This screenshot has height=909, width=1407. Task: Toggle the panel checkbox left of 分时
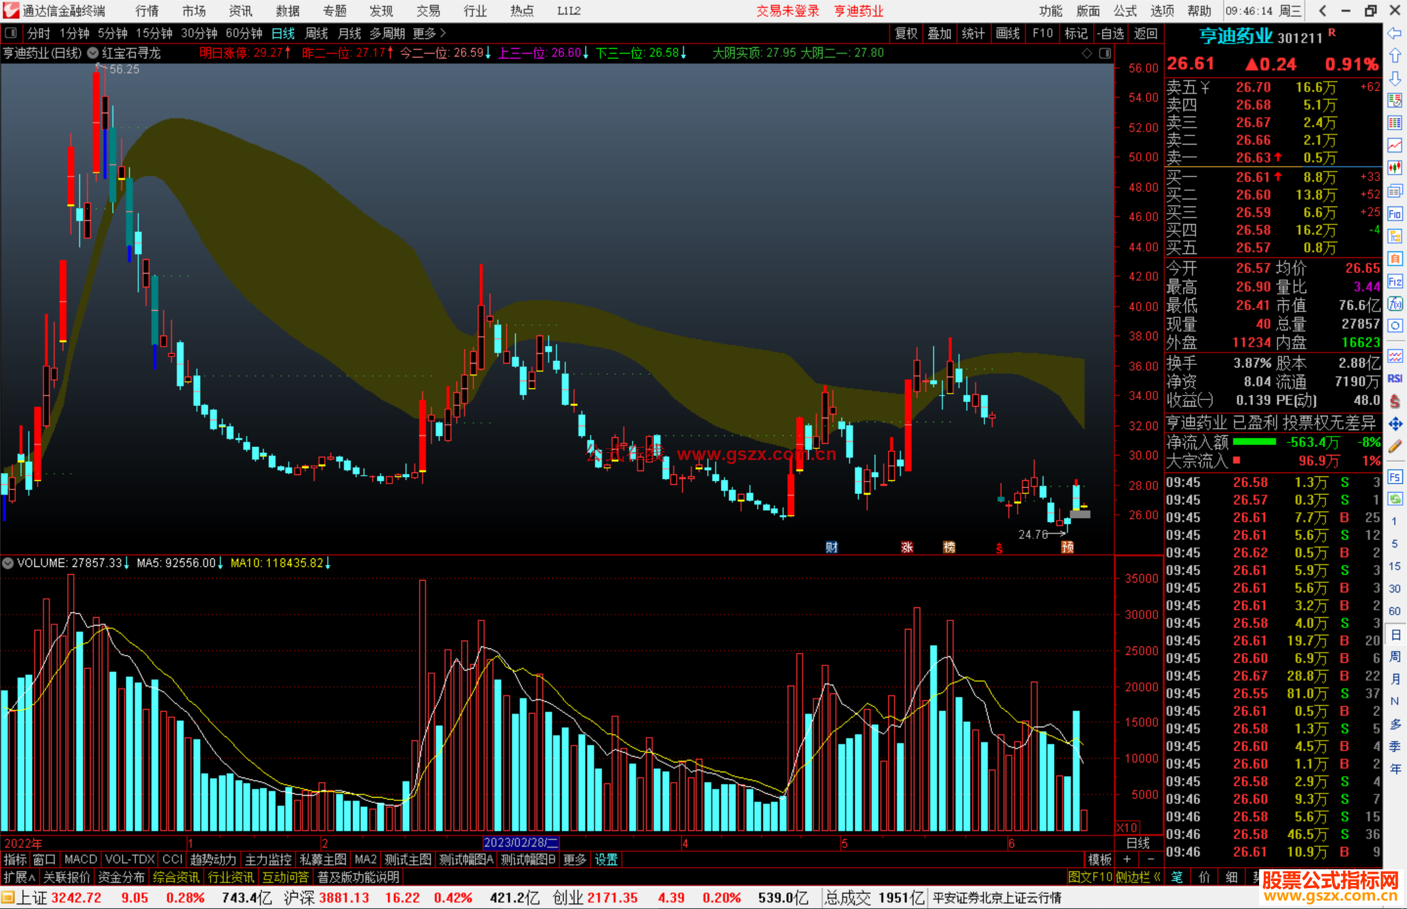(10, 33)
